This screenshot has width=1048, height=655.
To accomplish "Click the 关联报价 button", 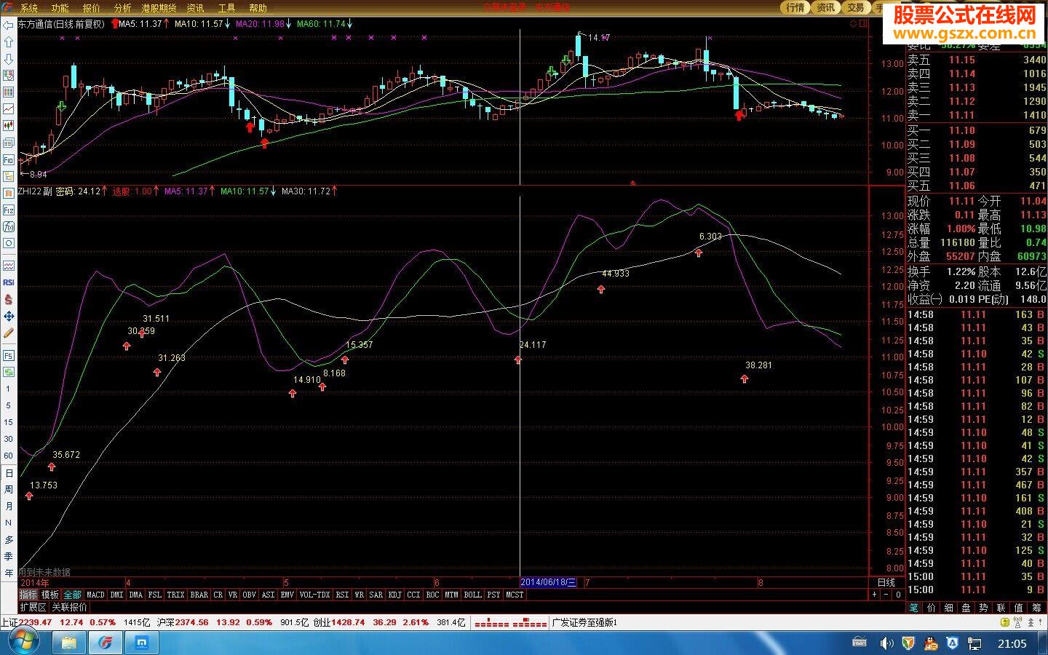I will (69, 606).
